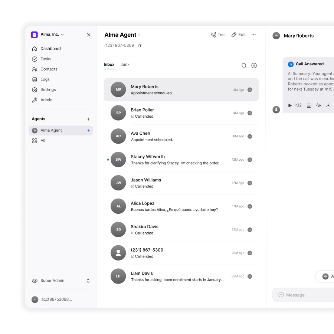This screenshot has width=334, height=334.
Task: Click the BP avatar
Action: (x=118, y=113)
